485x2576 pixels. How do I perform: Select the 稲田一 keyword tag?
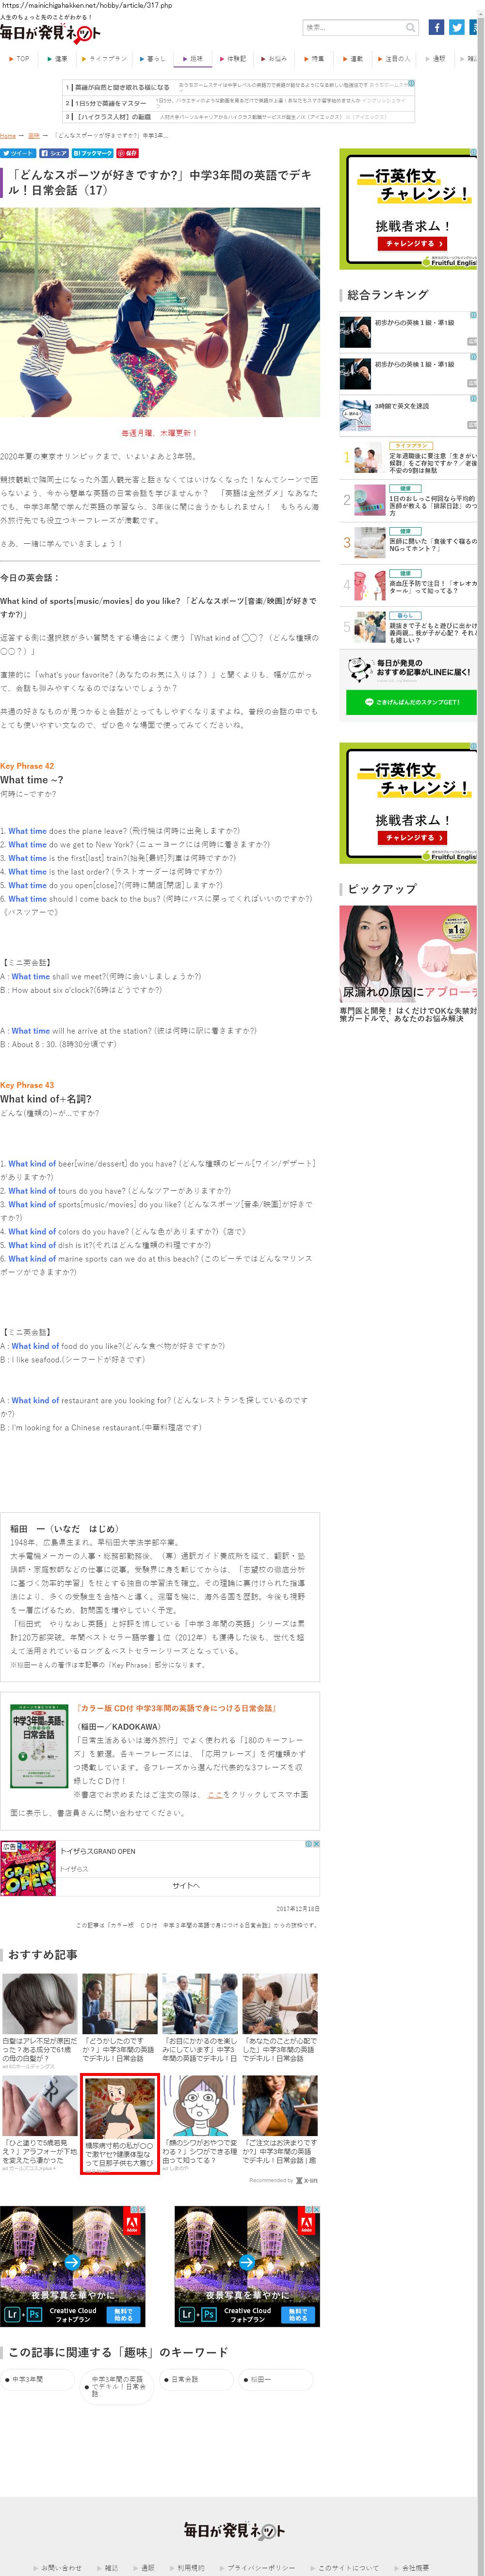[276, 2380]
